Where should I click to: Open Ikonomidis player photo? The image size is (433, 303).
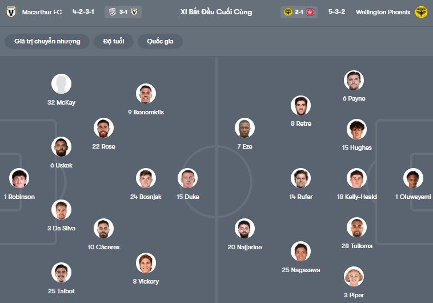[146, 94]
